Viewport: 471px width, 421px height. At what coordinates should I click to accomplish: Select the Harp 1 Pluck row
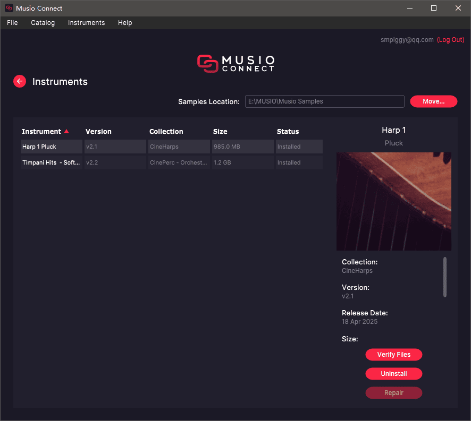click(172, 147)
